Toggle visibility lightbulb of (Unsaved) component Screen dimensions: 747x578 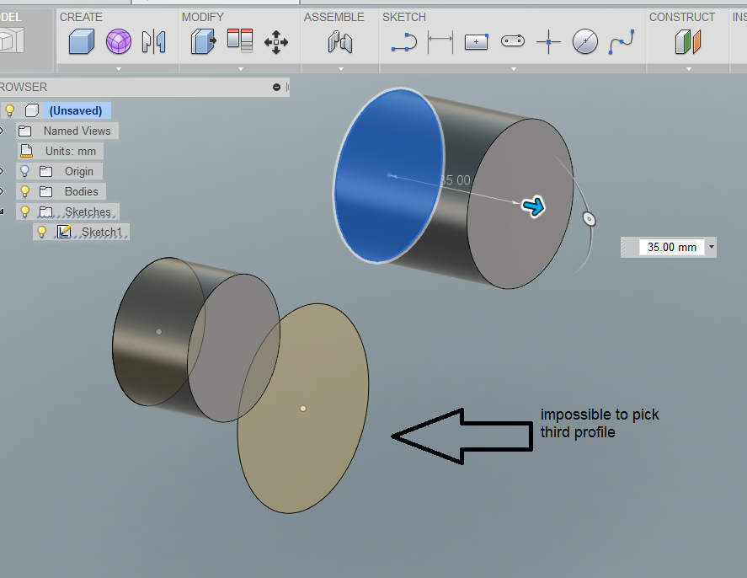[x=9, y=110]
